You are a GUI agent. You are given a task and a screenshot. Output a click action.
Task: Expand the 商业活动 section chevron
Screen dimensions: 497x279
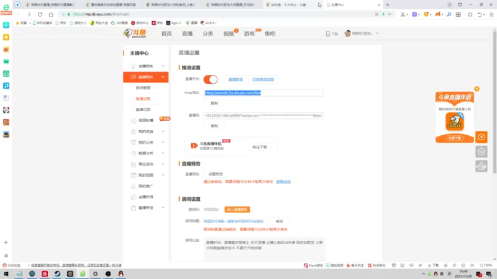pyautogui.click(x=163, y=164)
